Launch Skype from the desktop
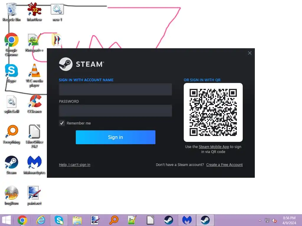Viewport: 302px width, 226px height. tap(12, 73)
